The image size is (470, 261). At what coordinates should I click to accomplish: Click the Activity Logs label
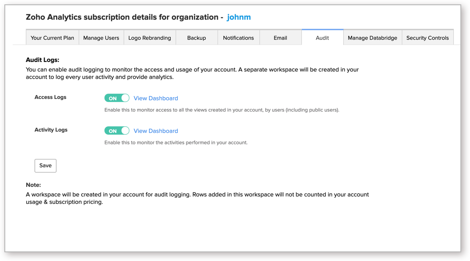pyautogui.click(x=51, y=129)
